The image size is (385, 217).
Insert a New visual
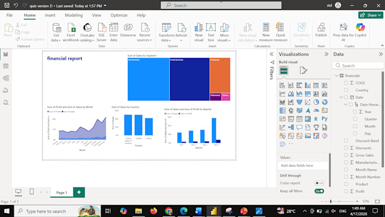199,32
